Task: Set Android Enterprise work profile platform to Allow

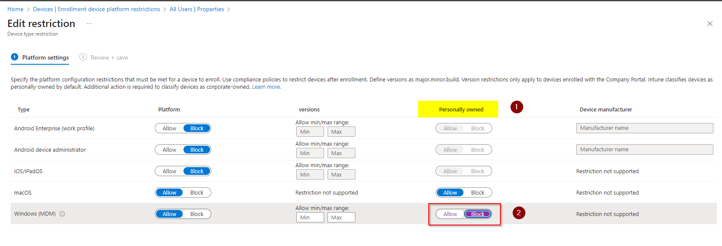Action: [169, 128]
